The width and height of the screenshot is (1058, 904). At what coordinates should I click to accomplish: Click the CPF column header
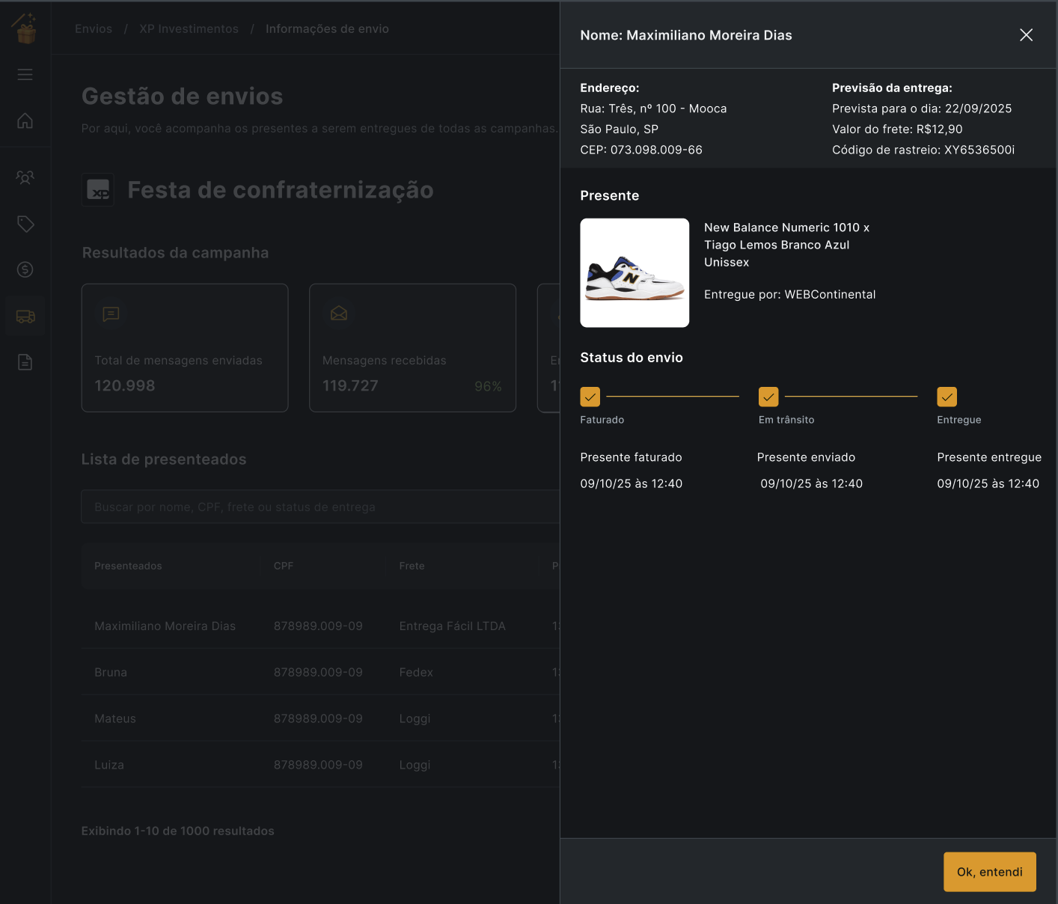tap(284, 566)
